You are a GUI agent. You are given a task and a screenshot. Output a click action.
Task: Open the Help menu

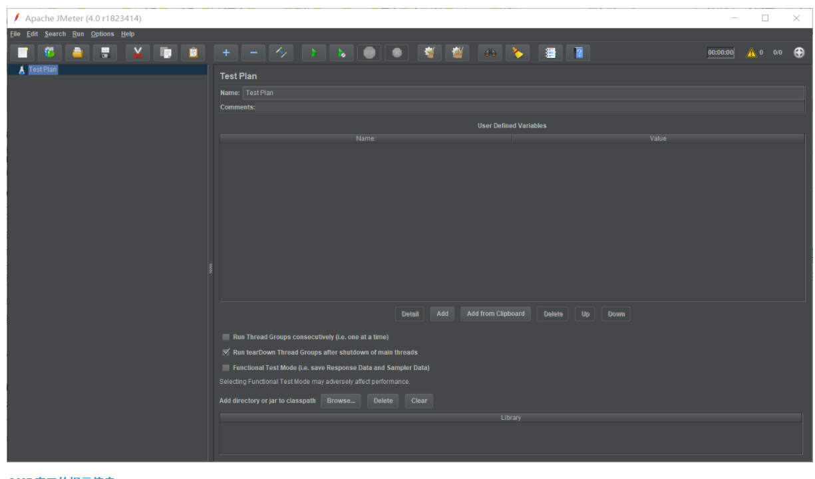[128, 34]
